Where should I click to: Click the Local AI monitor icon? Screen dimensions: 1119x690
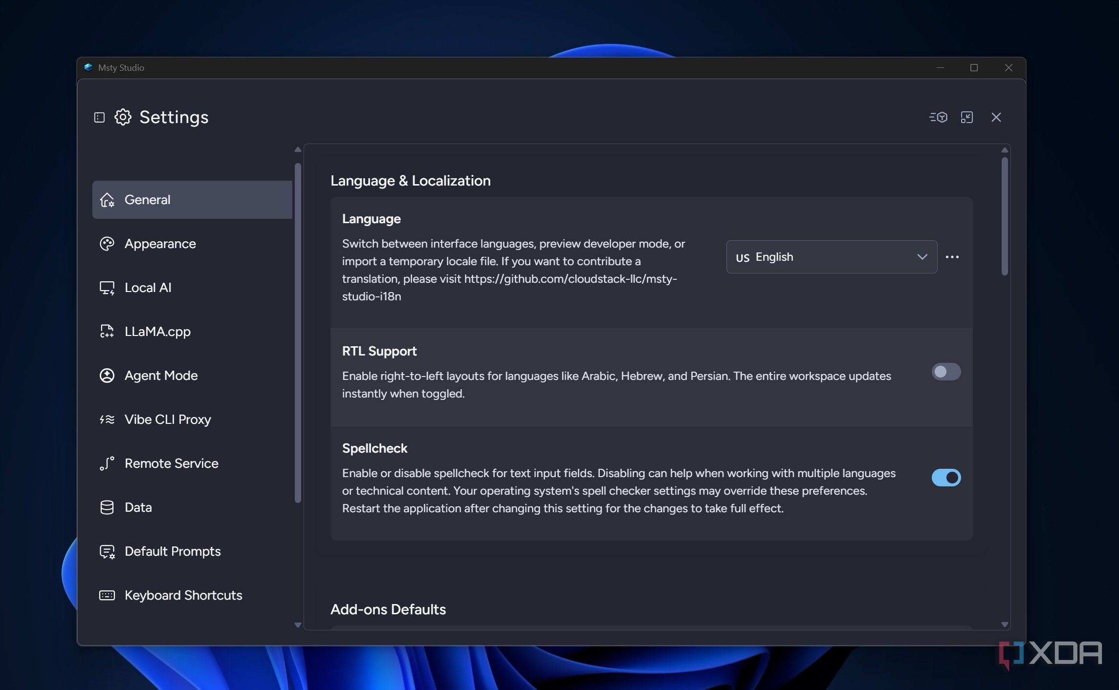point(107,288)
